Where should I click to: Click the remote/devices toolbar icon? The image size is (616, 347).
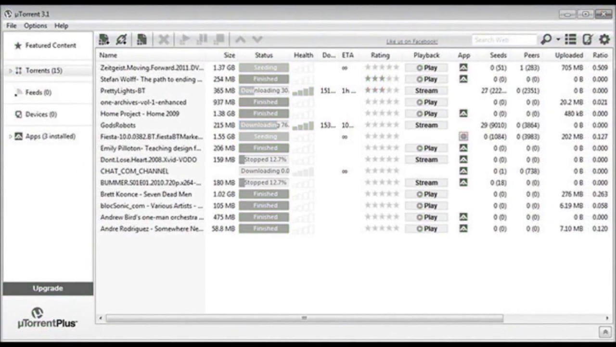(588, 40)
